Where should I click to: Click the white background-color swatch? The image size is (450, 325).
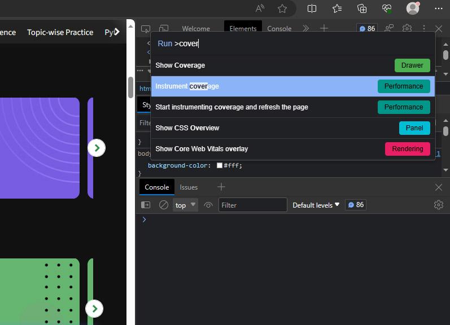[x=220, y=165]
